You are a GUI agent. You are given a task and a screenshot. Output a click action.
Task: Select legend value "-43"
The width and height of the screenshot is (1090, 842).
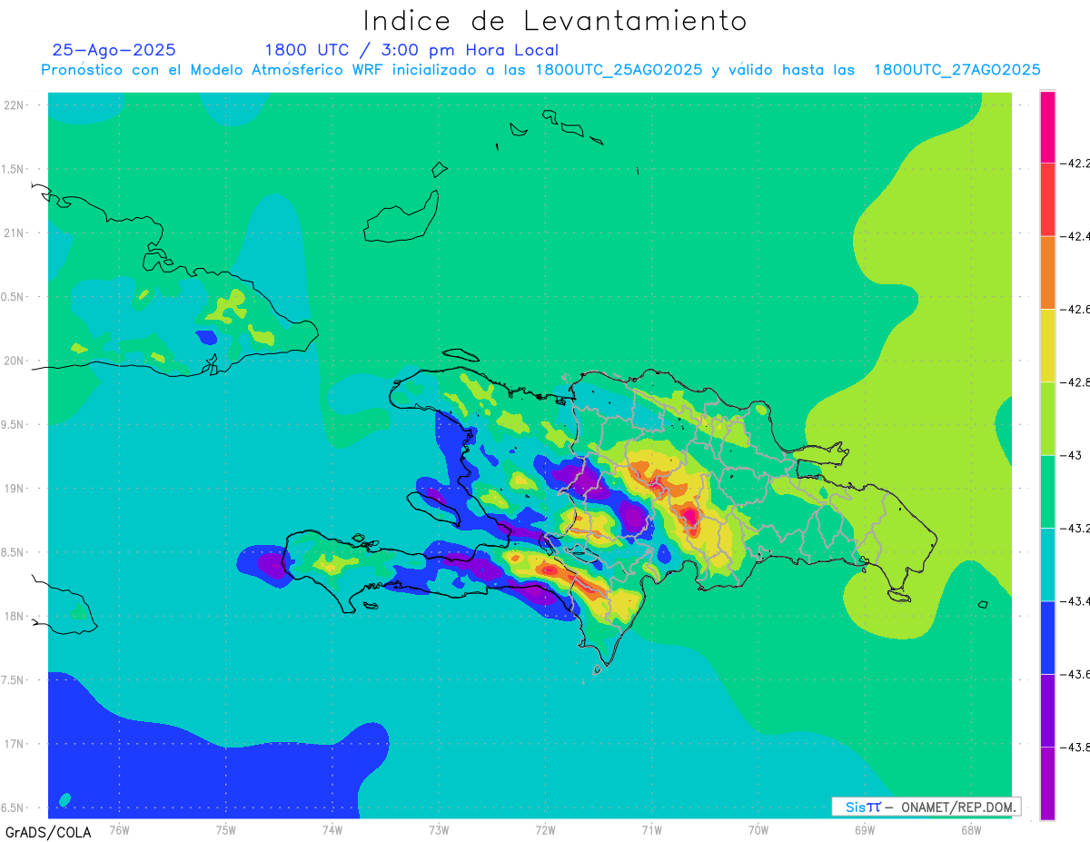point(1070,455)
